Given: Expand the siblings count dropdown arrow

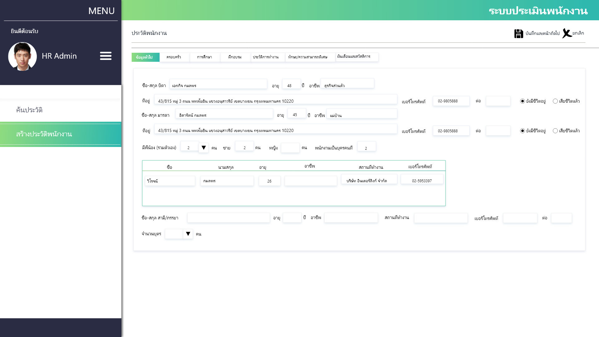Looking at the screenshot, I should (204, 148).
